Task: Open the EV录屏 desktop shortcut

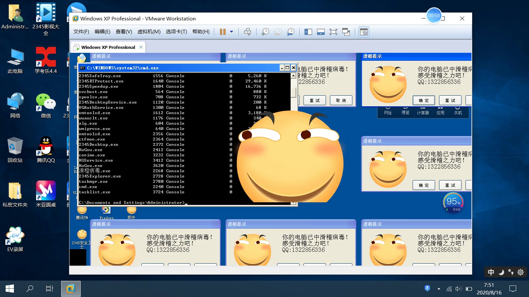Action: (x=15, y=239)
